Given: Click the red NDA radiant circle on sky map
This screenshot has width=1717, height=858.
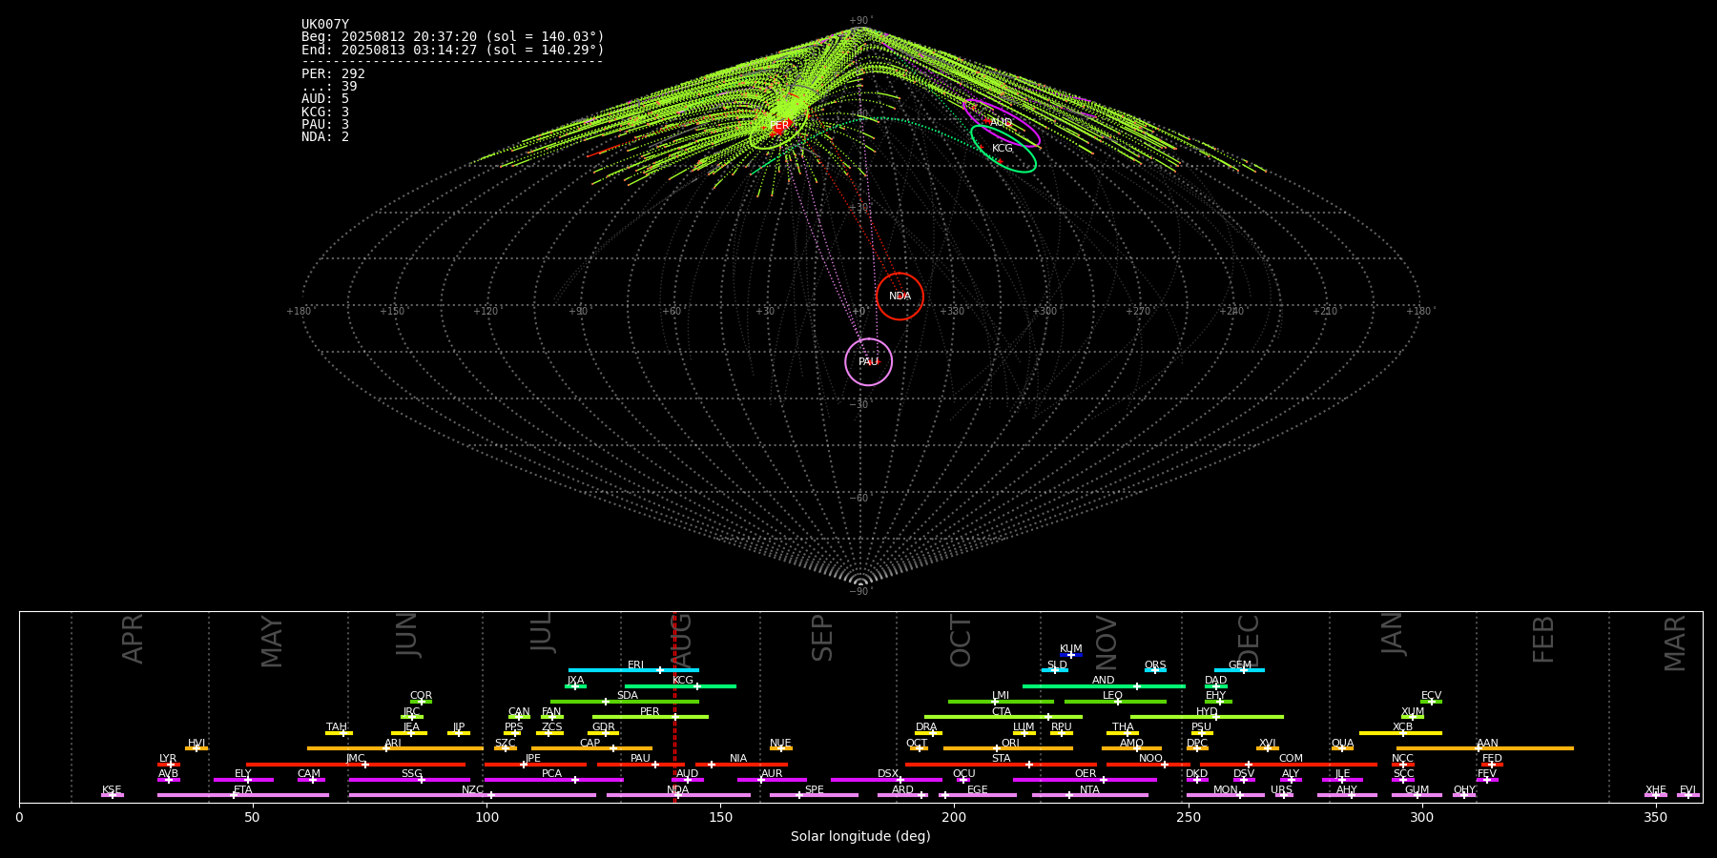Looking at the screenshot, I should [x=900, y=296].
